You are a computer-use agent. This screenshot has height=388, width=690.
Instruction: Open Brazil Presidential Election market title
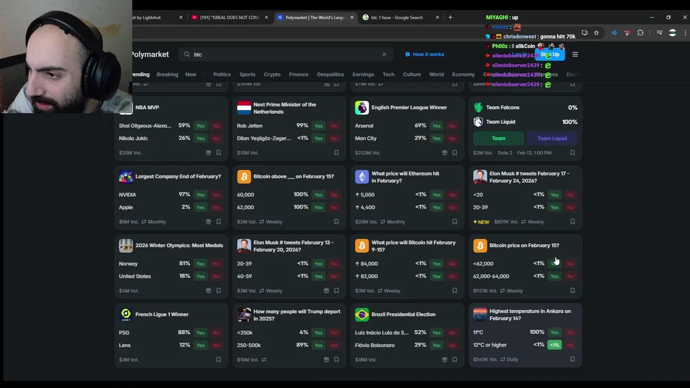click(403, 314)
